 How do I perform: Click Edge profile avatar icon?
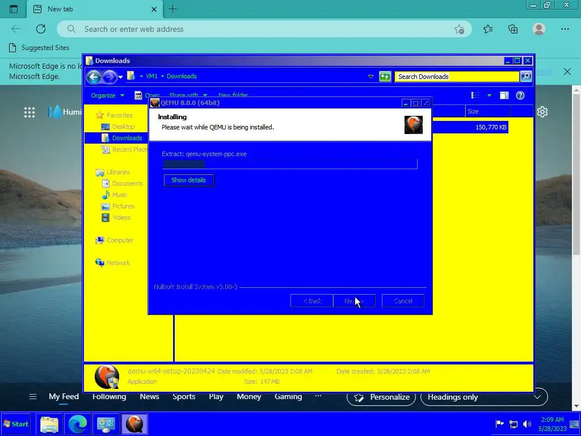pyautogui.click(x=539, y=29)
